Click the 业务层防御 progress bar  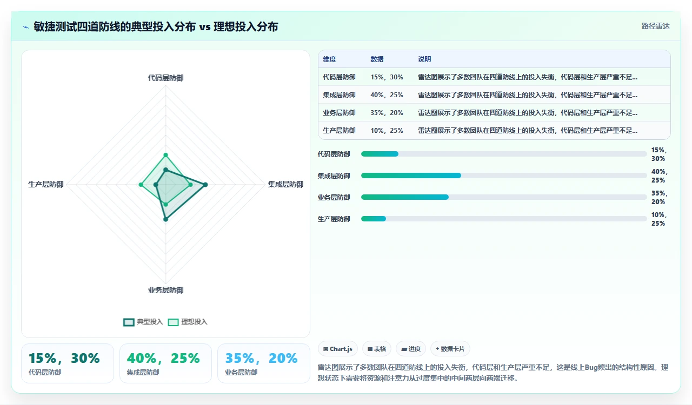(x=504, y=197)
